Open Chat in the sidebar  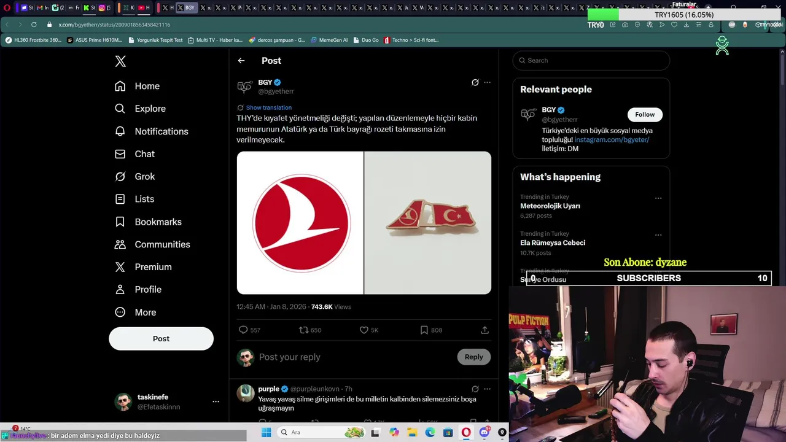pyautogui.click(x=134, y=154)
